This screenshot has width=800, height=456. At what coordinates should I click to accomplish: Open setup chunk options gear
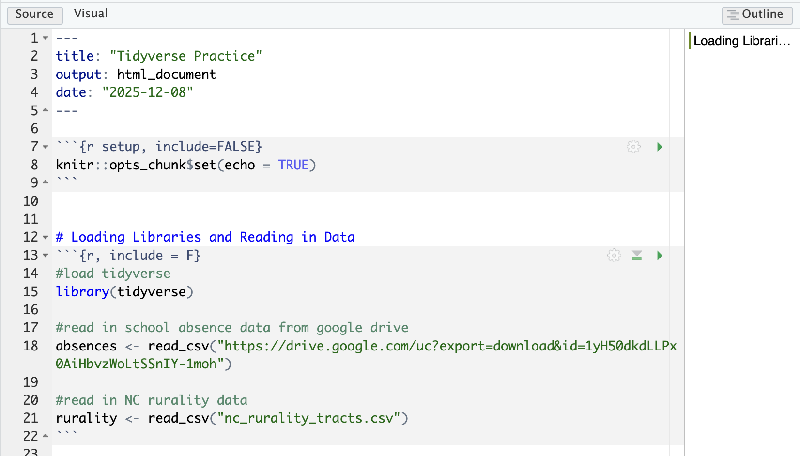click(x=633, y=147)
